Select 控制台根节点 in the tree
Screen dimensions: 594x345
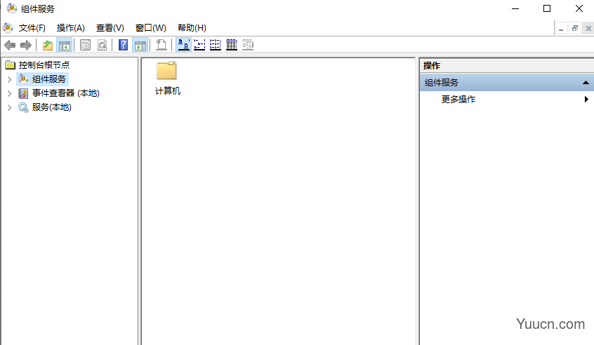[x=44, y=65]
